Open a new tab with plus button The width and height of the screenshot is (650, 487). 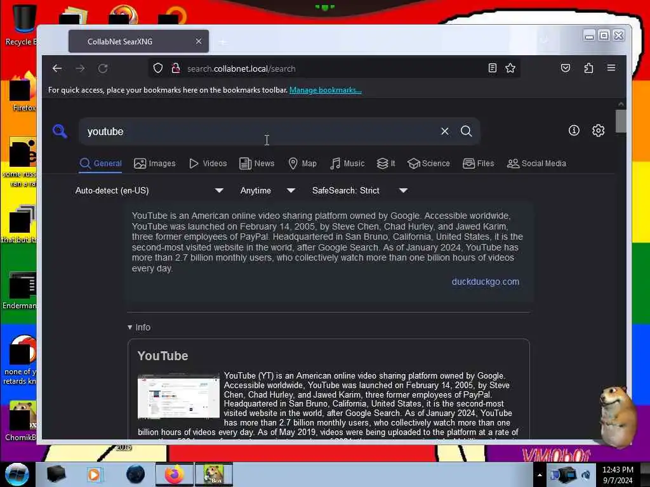(x=223, y=42)
